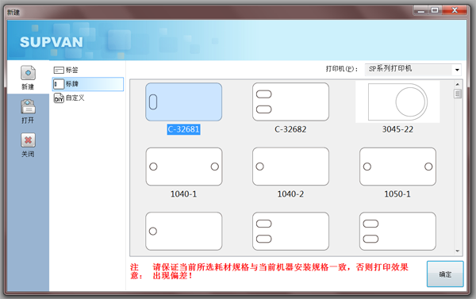This screenshot has width=476, height=299.
Task: Click the 新建 (New) sidebar icon
Action: [x=28, y=73]
